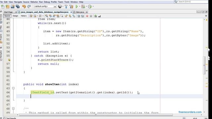Click the New Project icon

pos(8,7)
